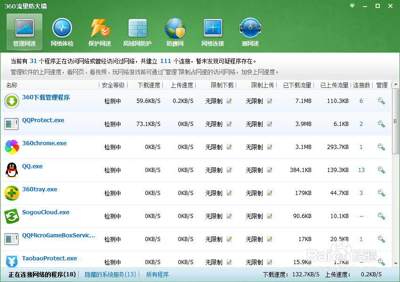
Task: Click the 360tray.exe program name
Action: tap(40, 189)
